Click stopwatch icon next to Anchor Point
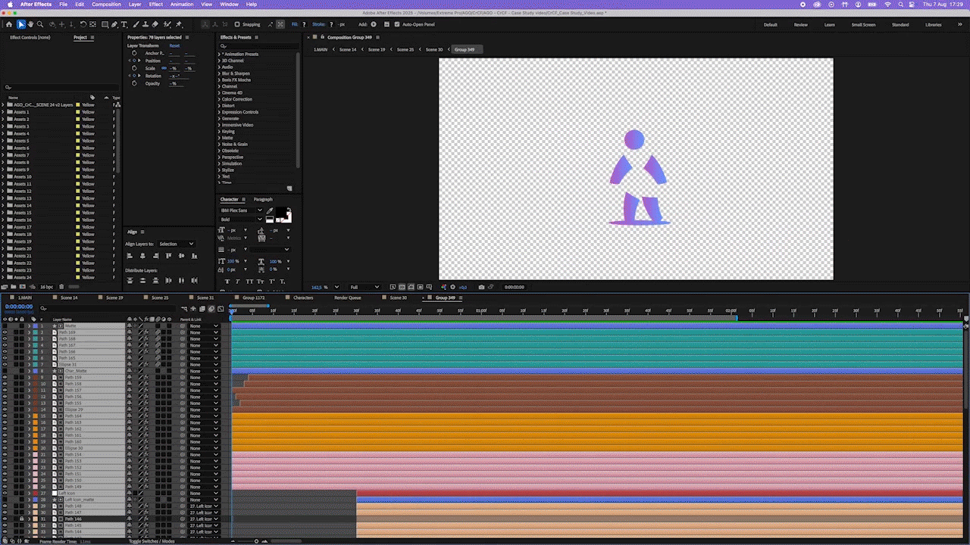Screen dimensions: 970x545 pyautogui.click(x=134, y=53)
